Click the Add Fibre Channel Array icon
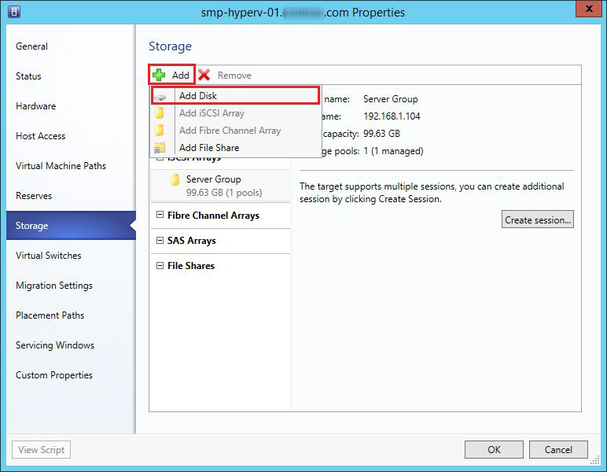Image resolution: width=607 pixels, height=472 pixels. (160, 131)
